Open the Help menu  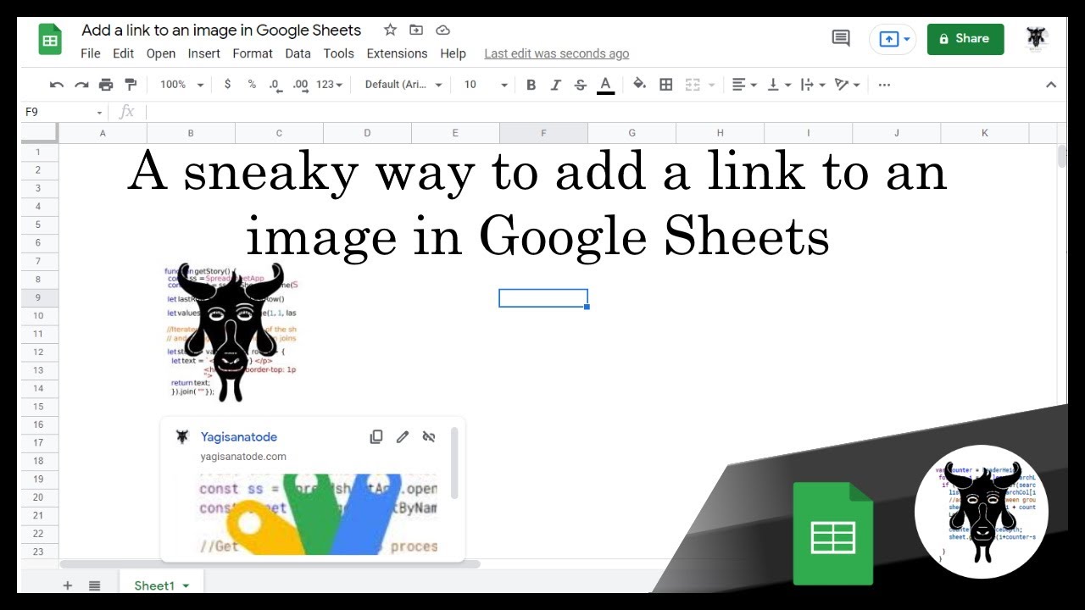click(453, 53)
